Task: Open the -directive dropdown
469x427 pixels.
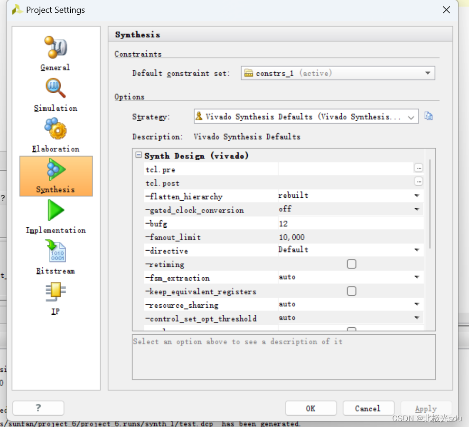Action: coord(417,250)
